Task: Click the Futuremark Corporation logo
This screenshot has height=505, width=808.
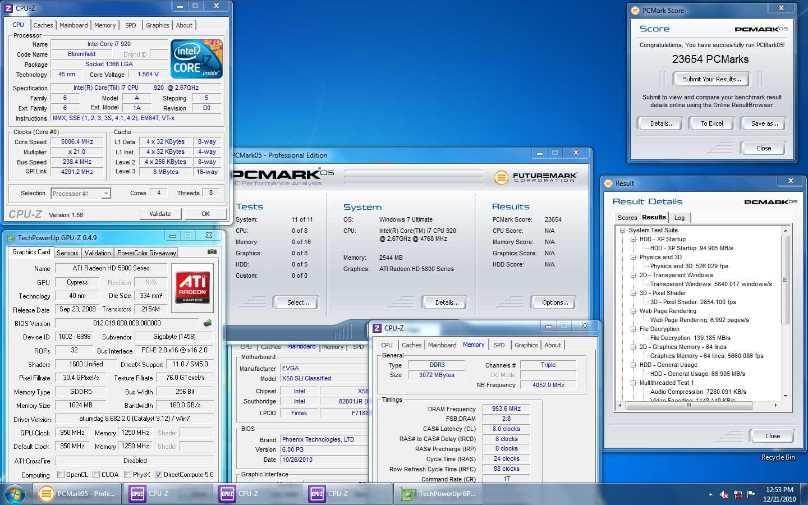Action: (x=536, y=177)
